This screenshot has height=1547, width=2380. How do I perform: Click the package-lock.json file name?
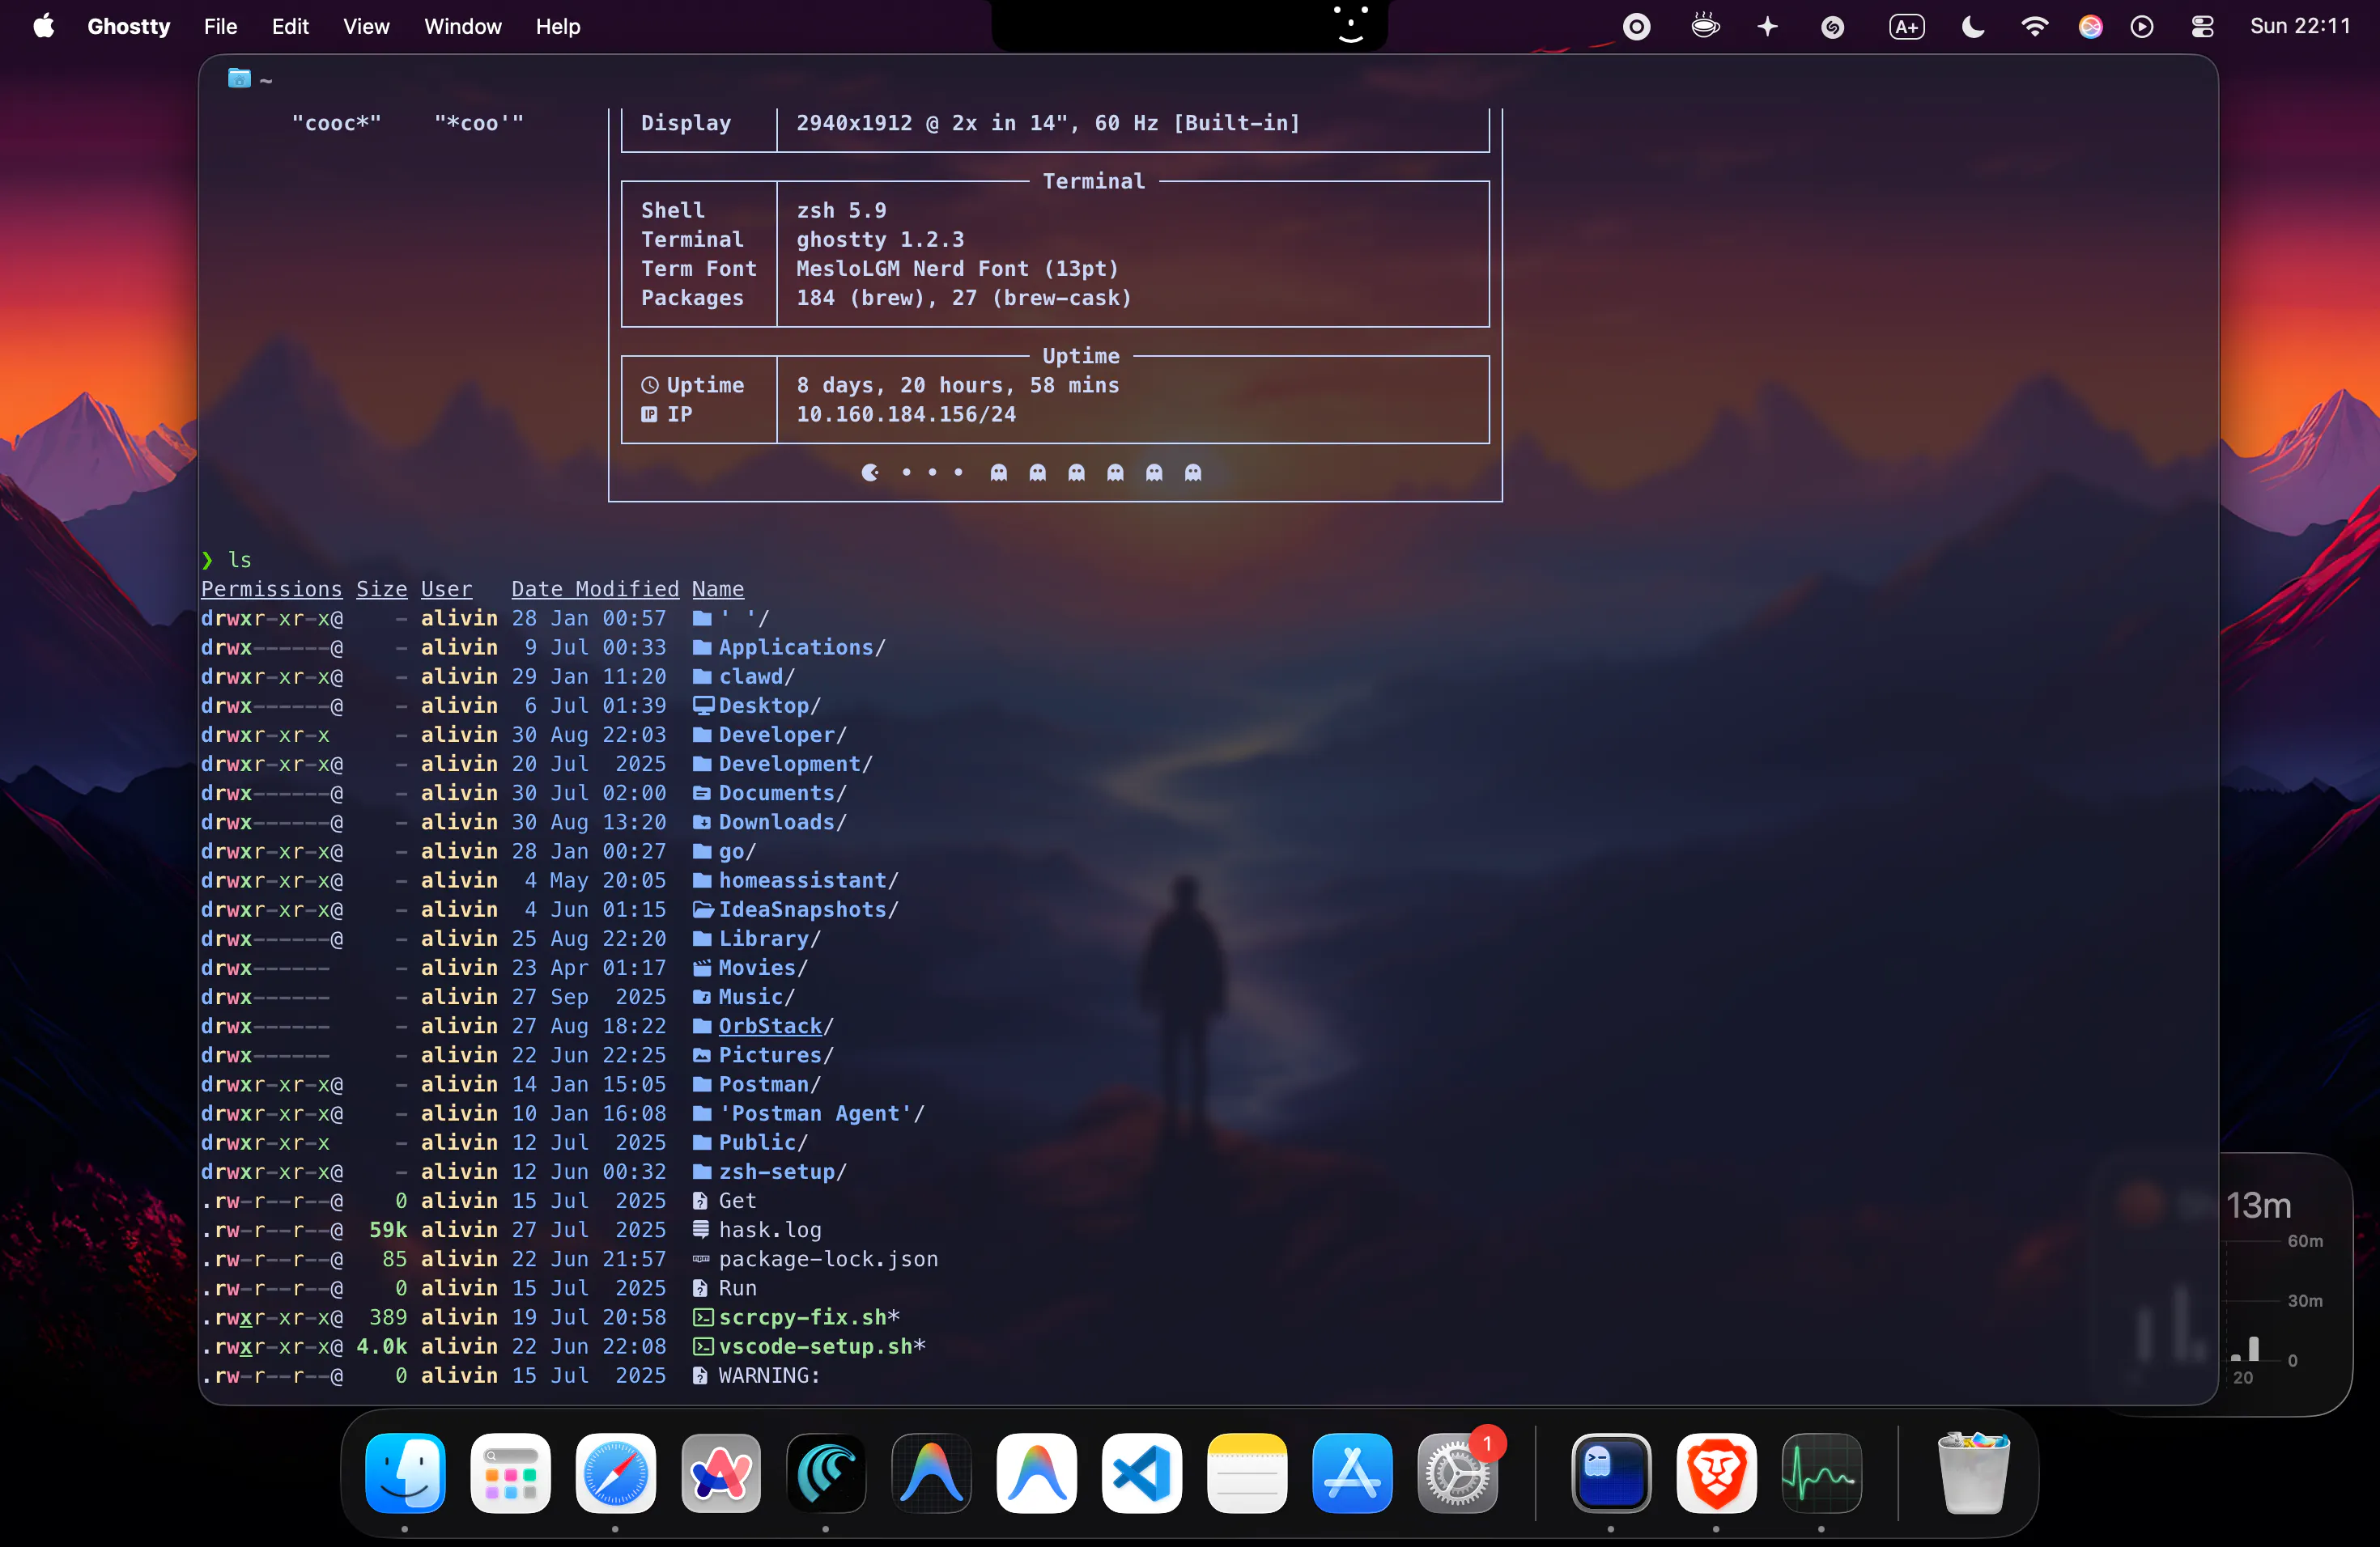pyautogui.click(x=828, y=1259)
